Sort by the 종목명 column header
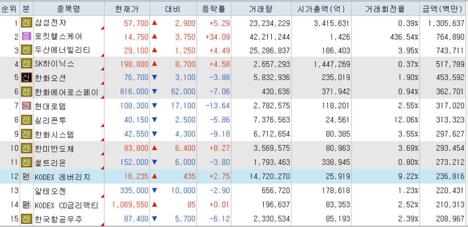 [69, 8]
